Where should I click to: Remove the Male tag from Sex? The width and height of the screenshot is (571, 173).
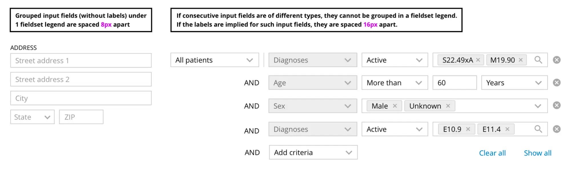[395, 106]
